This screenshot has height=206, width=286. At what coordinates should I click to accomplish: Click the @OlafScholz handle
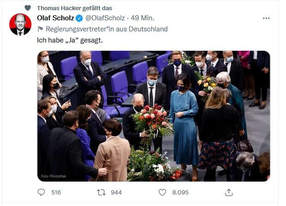pyautogui.click(x=105, y=18)
